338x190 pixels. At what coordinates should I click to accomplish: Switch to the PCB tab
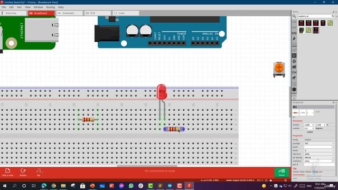pos(97,13)
